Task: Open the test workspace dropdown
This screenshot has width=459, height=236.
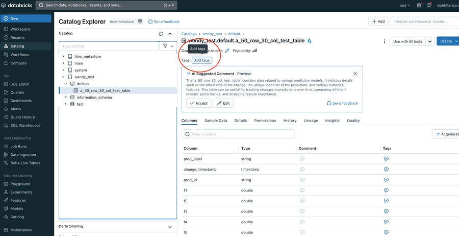Action: tap(404, 5)
